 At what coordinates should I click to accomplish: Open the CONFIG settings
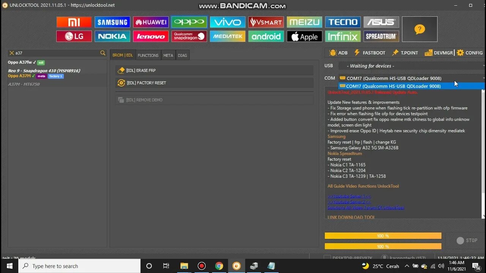coord(470,53)
